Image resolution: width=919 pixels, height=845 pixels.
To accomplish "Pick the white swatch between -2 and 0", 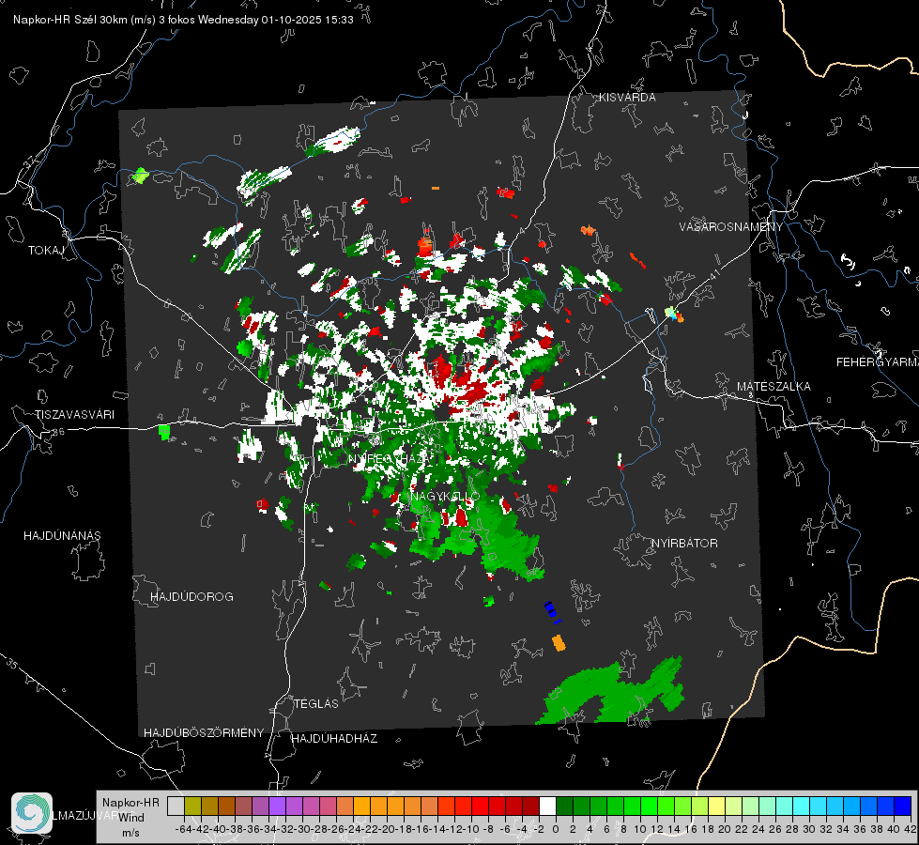I will 547,806.
